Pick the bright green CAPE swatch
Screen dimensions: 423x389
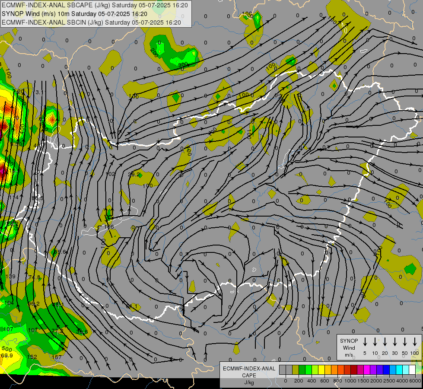309,370
